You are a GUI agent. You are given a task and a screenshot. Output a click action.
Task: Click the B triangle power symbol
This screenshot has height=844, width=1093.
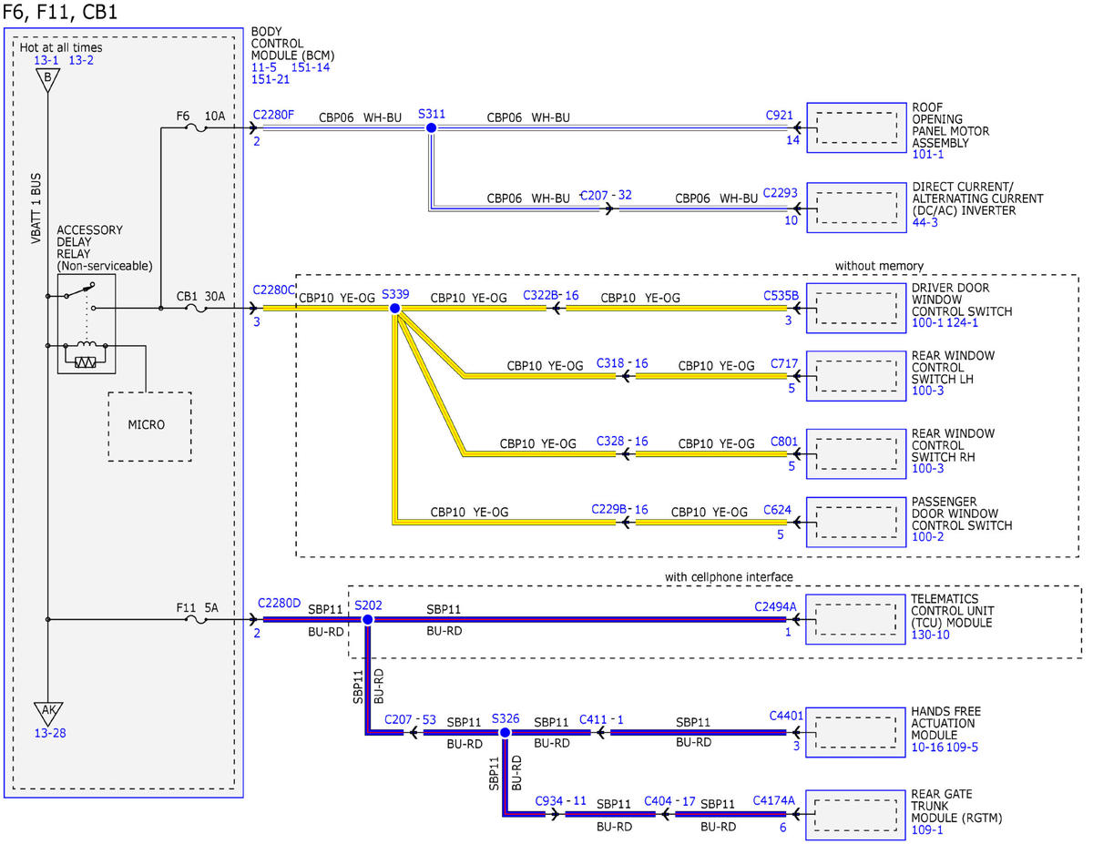coord(47,79)
